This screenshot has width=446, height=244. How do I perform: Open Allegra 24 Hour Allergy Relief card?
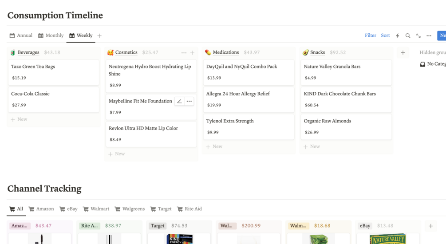point(249,99)
